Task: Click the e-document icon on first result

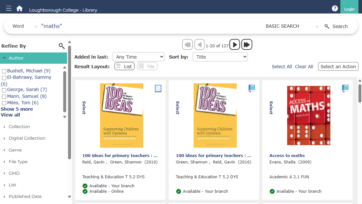Action: 158,88
